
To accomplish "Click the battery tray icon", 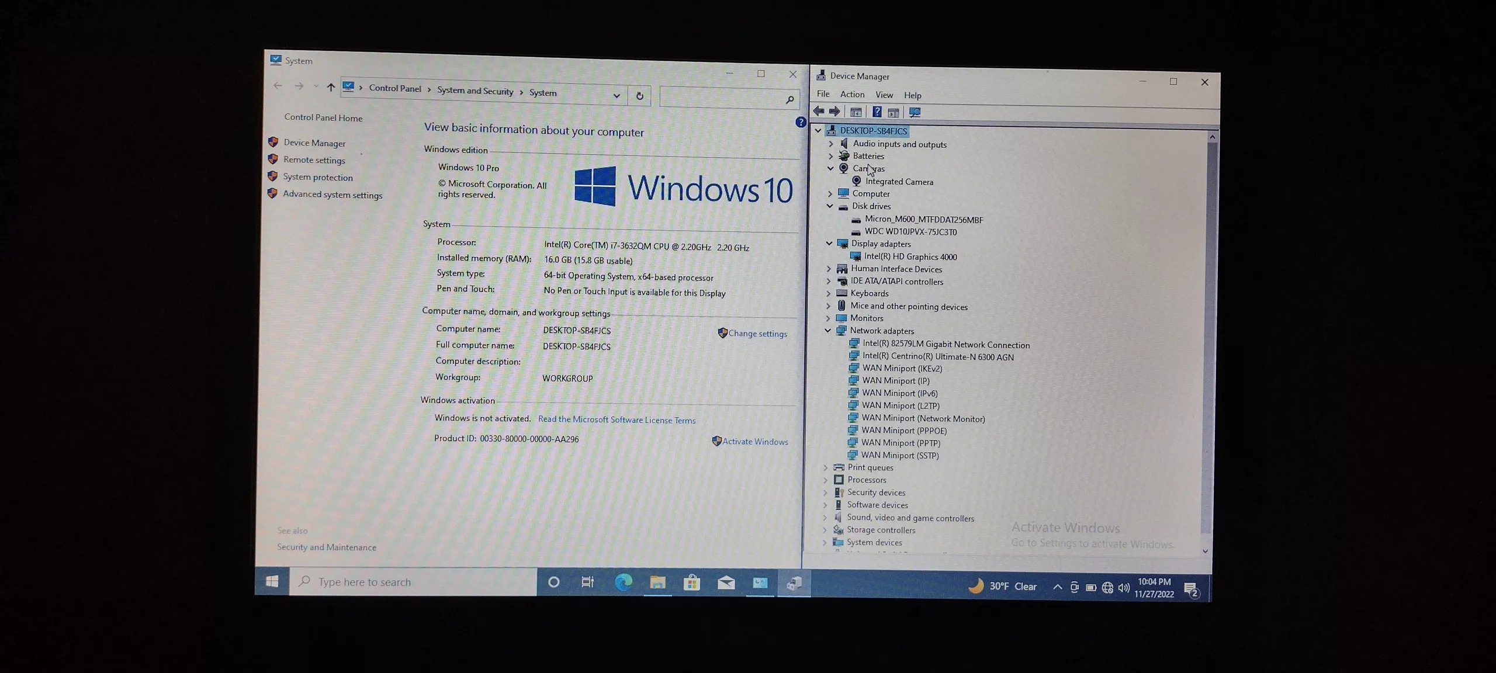I will click(1091, 588).
